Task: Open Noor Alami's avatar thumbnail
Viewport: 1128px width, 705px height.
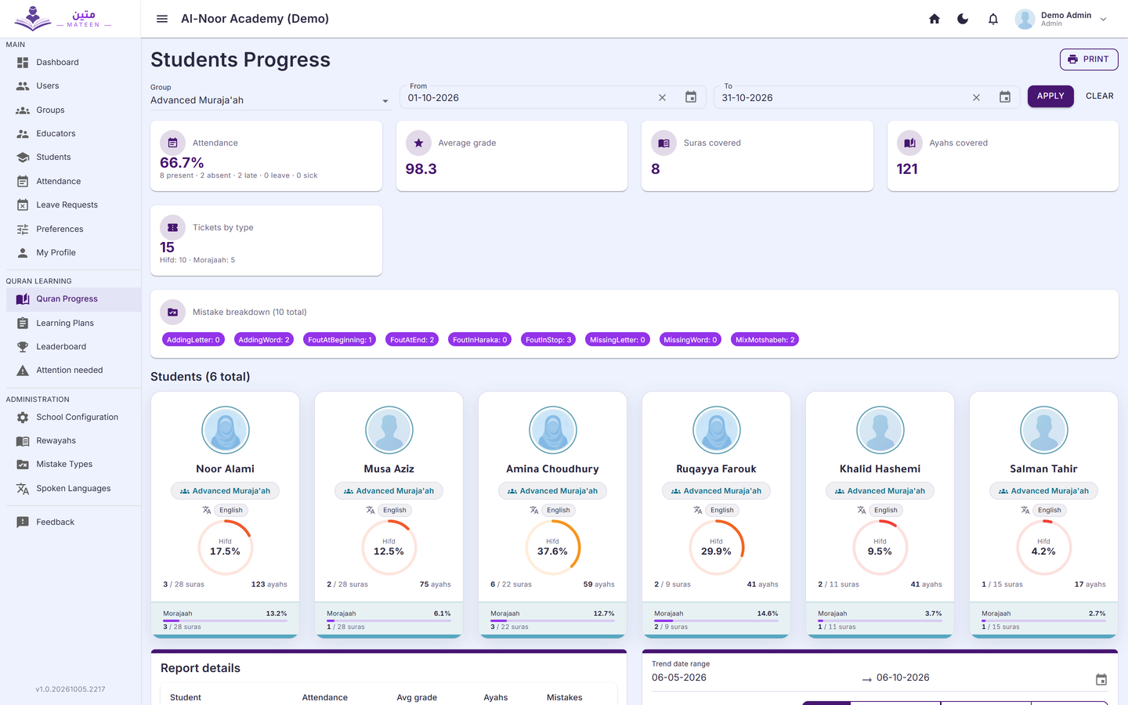Action: pos(226,430)
